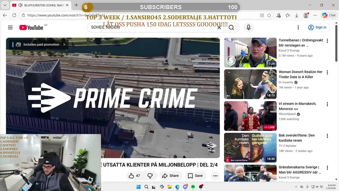This screenshot has width=339, height=191.
Task: Open taskbar volume control speaker
Action: (317, 187)
